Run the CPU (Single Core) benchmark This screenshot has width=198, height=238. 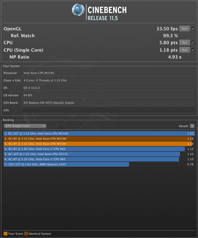point(185,50)
